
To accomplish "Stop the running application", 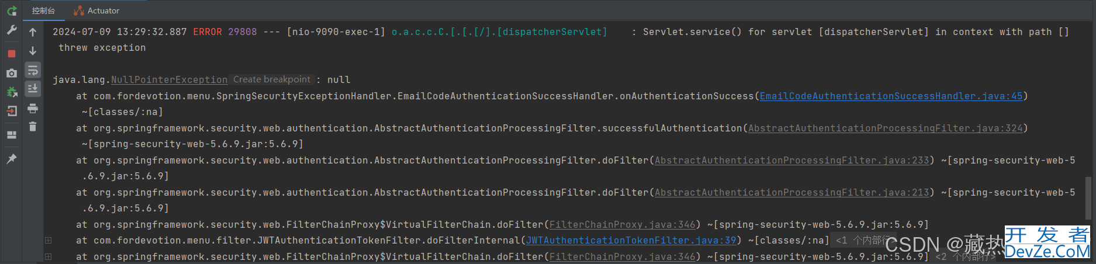I will click(11, 53).
